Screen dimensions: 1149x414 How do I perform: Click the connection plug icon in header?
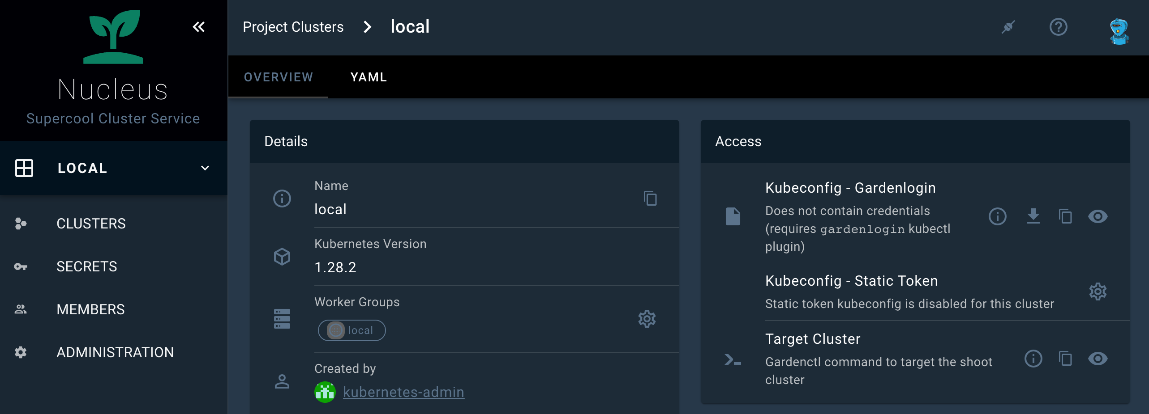coord(1008,27)
